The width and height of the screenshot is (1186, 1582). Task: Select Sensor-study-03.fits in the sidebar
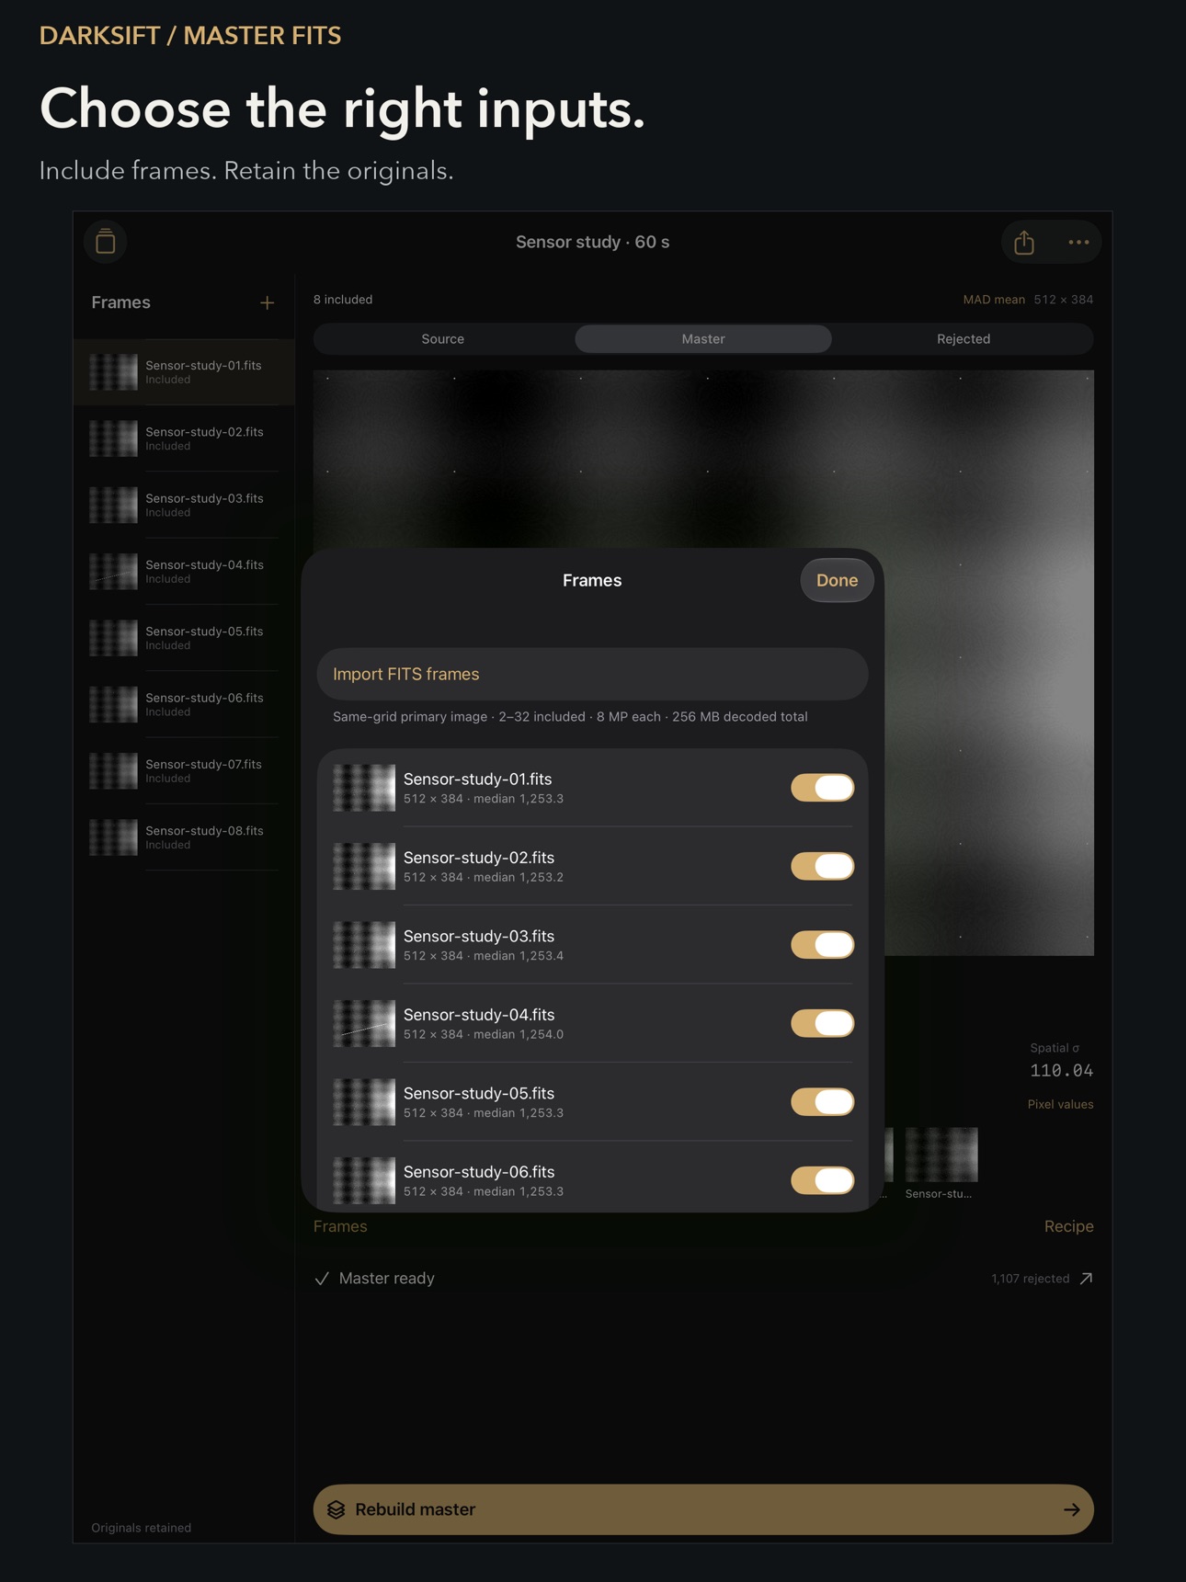pyautogui.click(x=184, y=505)
